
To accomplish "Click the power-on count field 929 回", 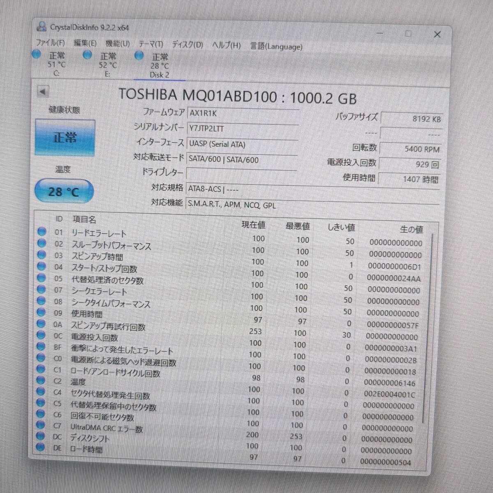I will 410,164.
